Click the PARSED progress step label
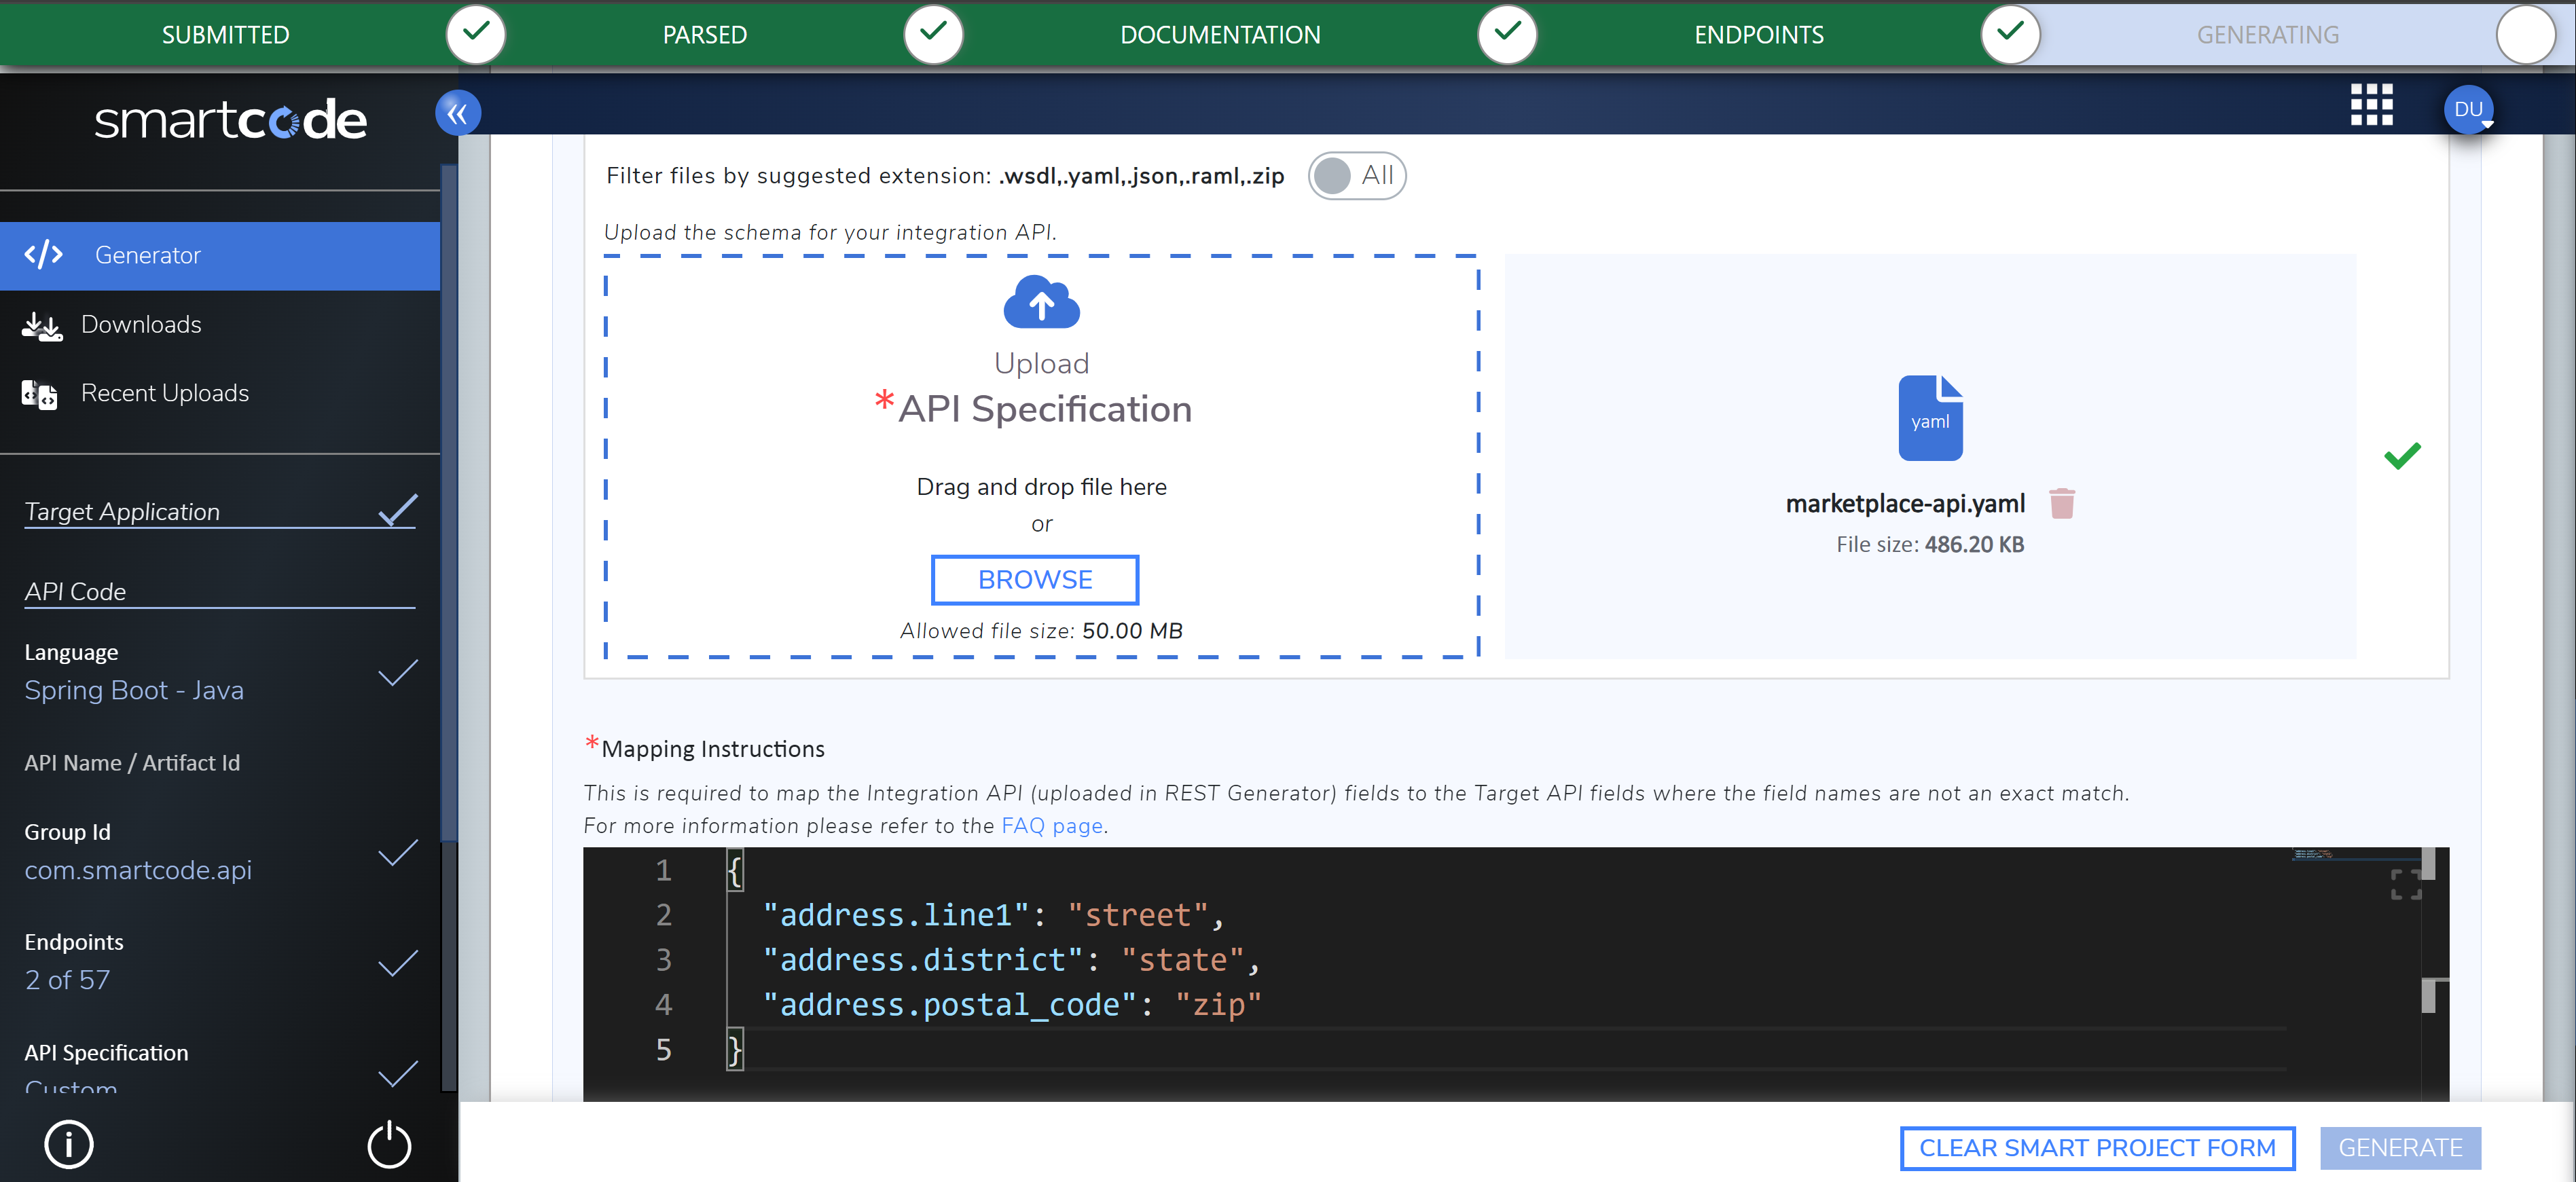The height and width of the screenshot is (1182, 2576). tap(705, 35)
